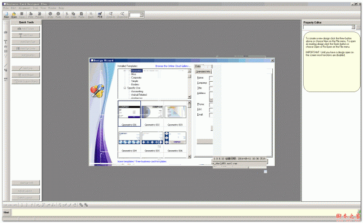Choose the Geometric 006 template thumbnail

pos(175,138)
